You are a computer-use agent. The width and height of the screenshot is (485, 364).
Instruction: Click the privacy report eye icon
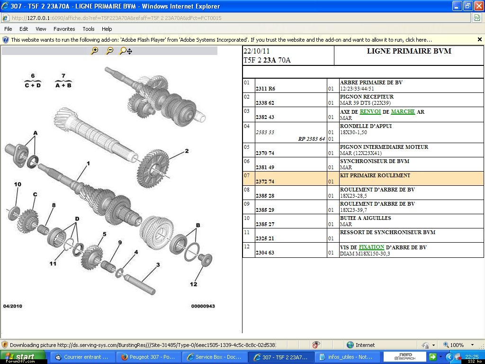[x=316, y=345]
